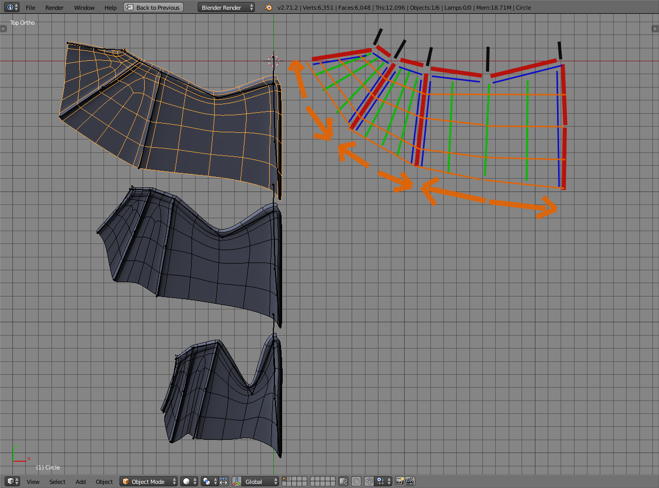Open the Select menu in 3D header

tap(57, 482)
